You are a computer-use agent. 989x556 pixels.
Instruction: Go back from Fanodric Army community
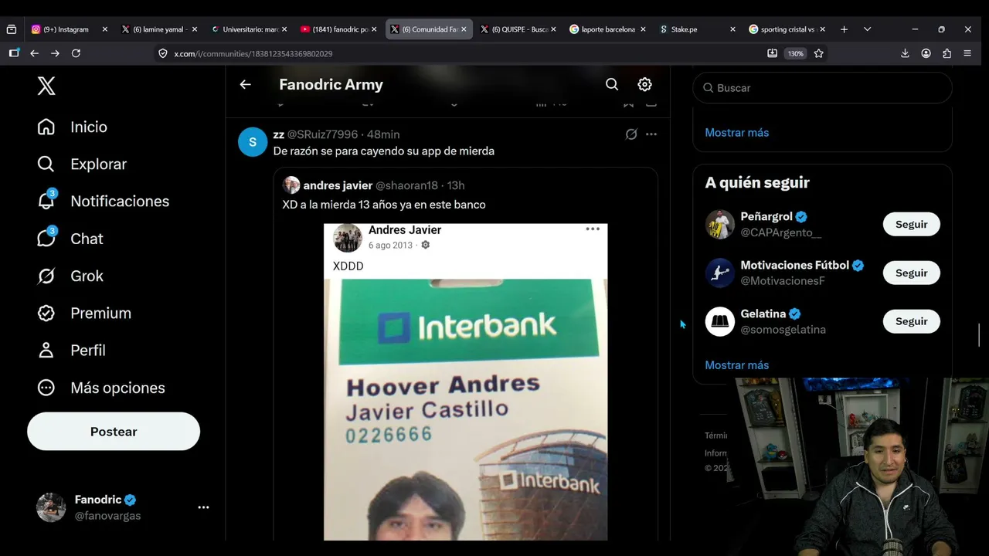tap(245, 85)
